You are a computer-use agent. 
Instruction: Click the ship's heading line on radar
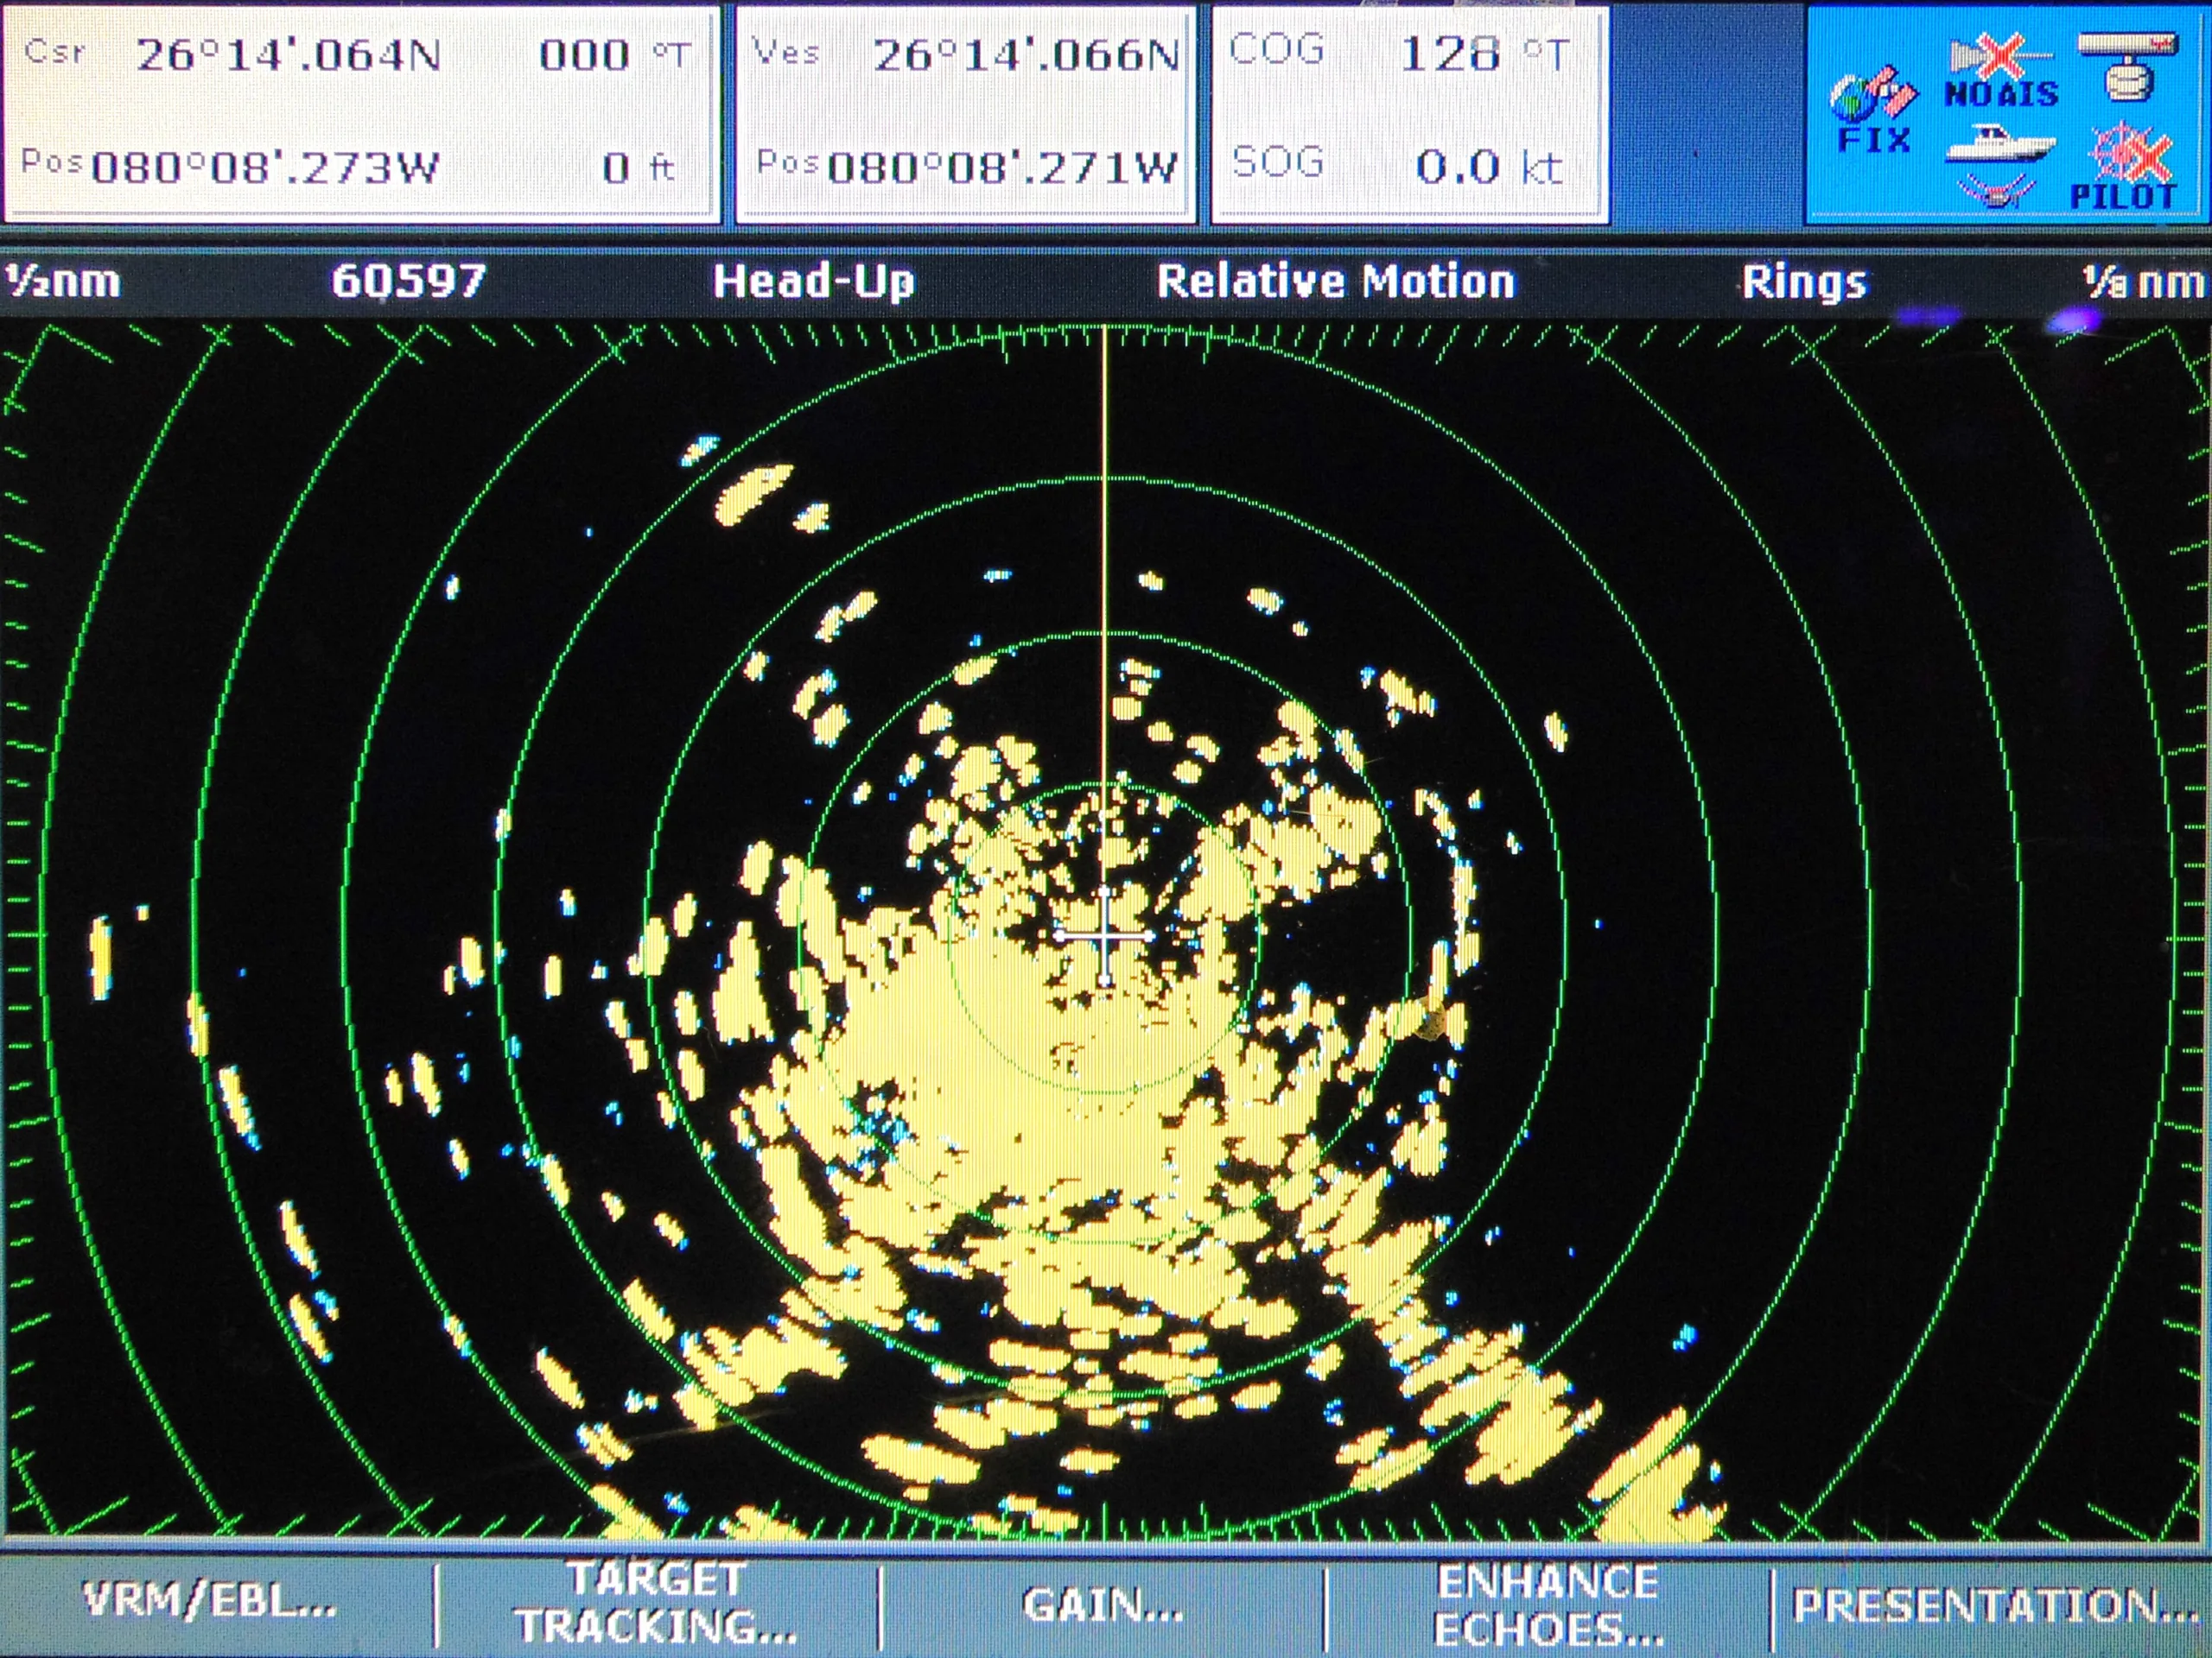[1105, 599]
